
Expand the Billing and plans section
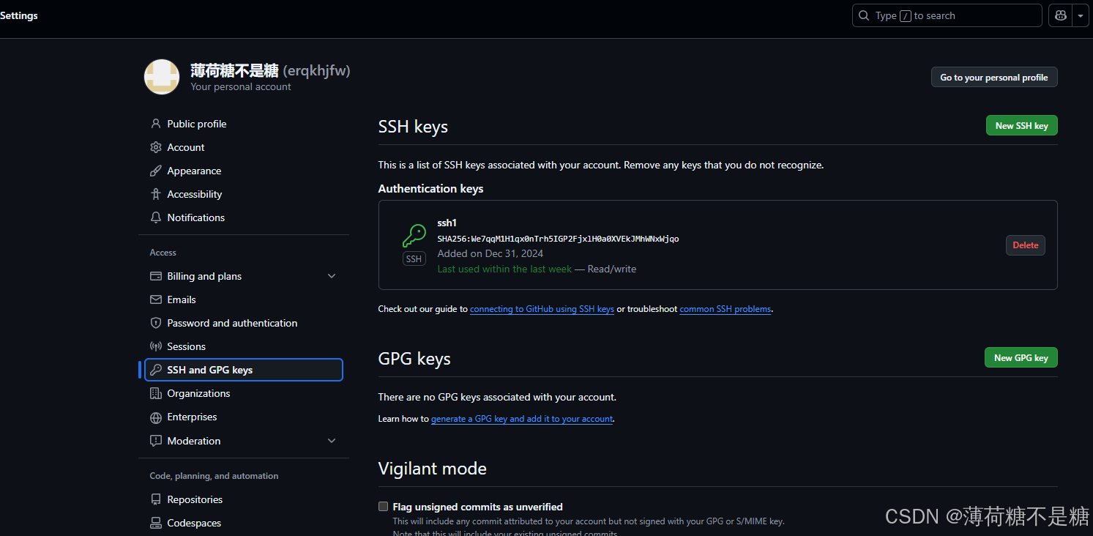pyautogui.click(x=332, y=276)
